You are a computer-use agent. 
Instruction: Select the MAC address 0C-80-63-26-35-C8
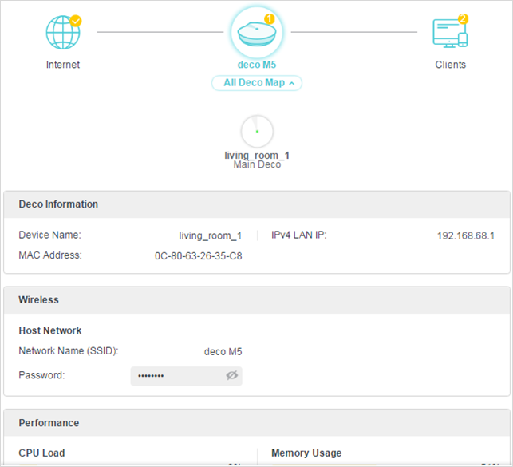(x=199, y=256)
